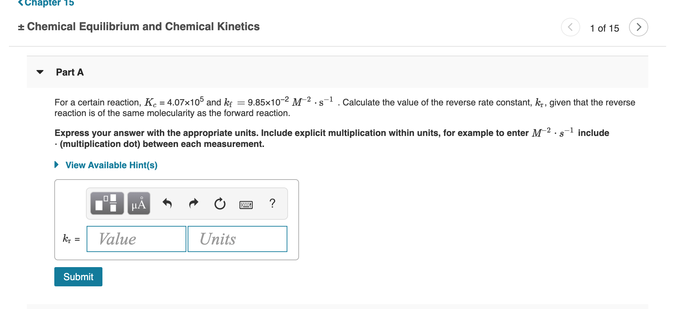
Task: Click inside the Units input box
Action: coord(237,239)
